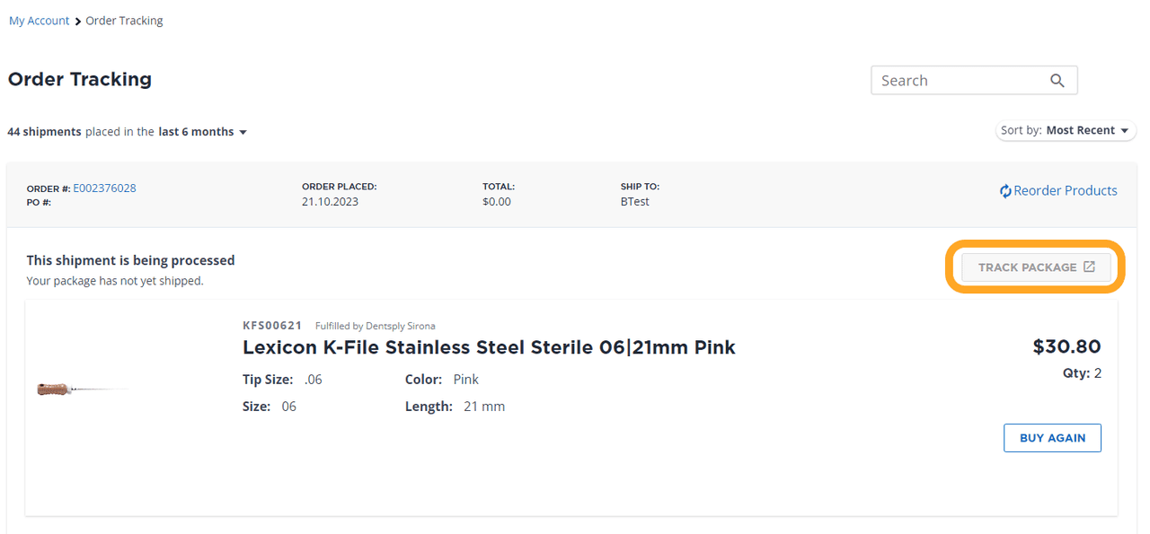1150x534 pixels.
Task: Click the caret arrow beside last 6 months
Action: pyautogui.click(x=243, y=133)
